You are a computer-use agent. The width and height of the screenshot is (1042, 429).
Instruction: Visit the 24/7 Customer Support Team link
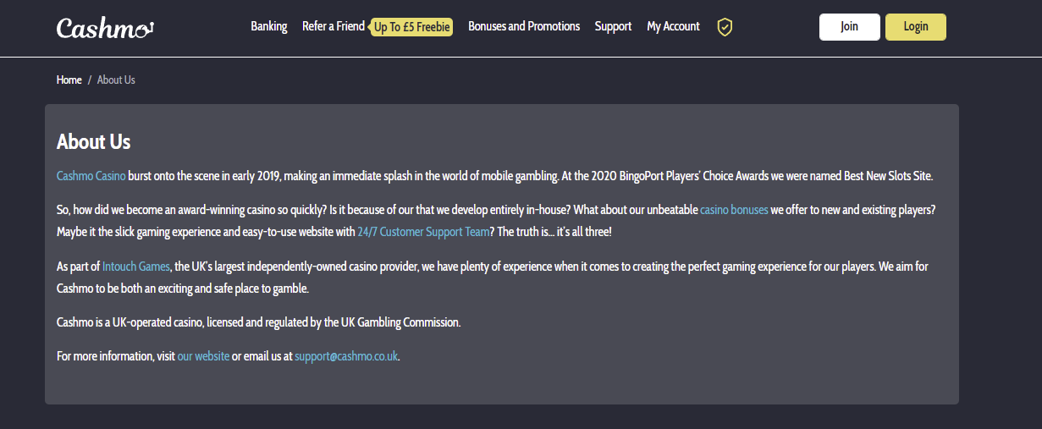pyautogui.click(x=423, y=231)
